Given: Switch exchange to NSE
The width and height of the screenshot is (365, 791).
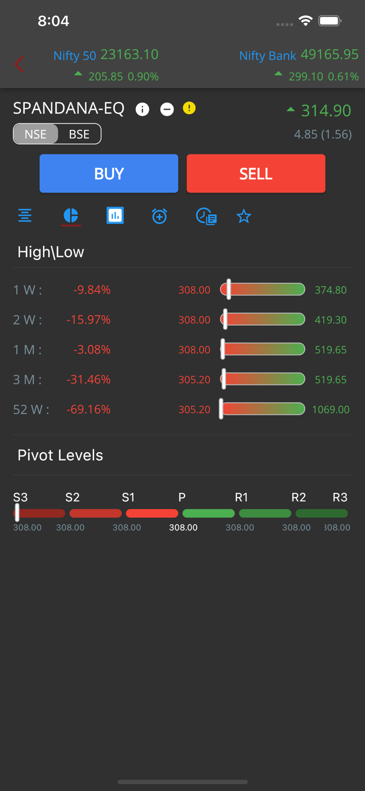Looking at the screenshot, I should (x=35, y=134).
